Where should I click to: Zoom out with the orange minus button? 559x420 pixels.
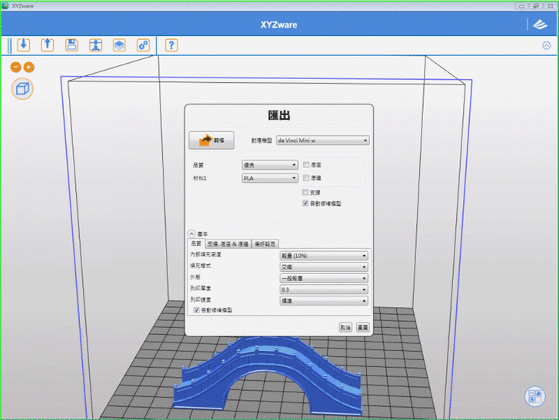(x=16, y=68)
